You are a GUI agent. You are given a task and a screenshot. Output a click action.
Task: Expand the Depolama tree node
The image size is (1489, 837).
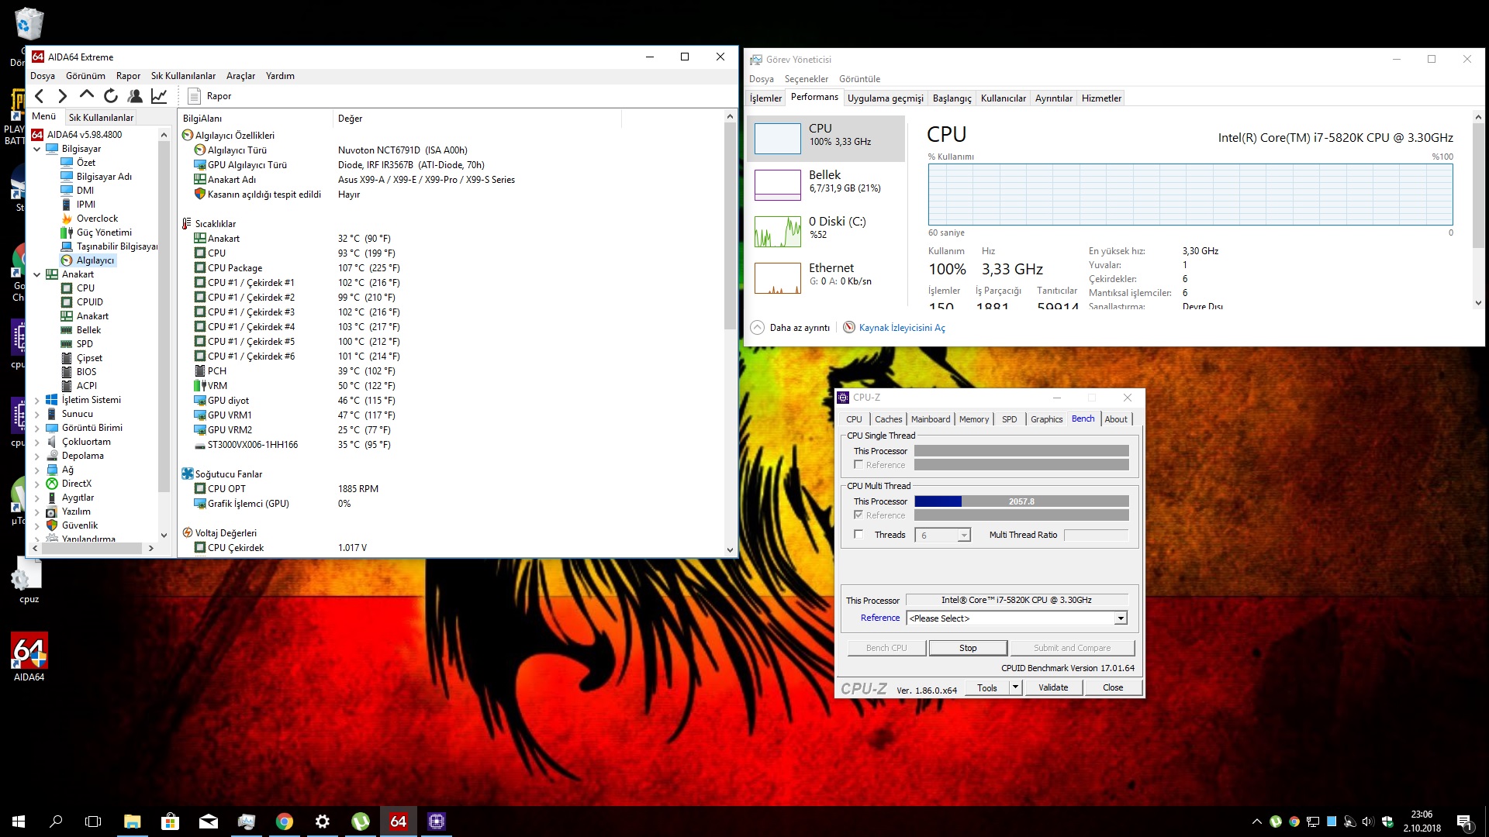click(x=36, y=456)
